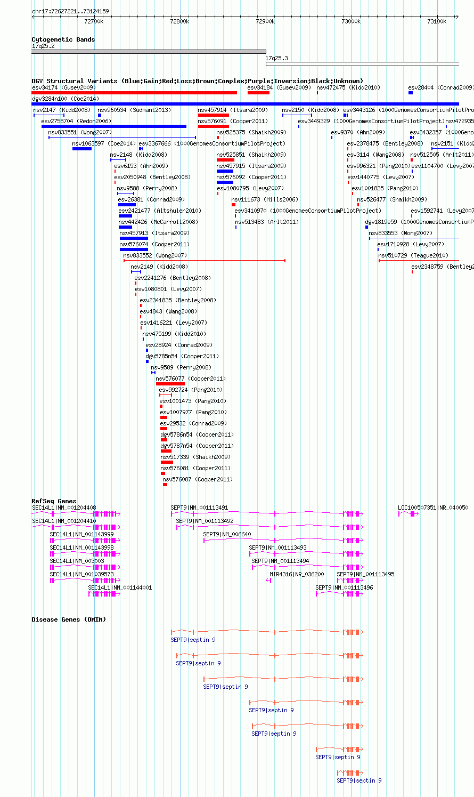Click the Disease Genes (OMIM) track title
Image resolution: width=474 pixels, height=797 pixels.
pyautogui.click(x=69, y=619)
